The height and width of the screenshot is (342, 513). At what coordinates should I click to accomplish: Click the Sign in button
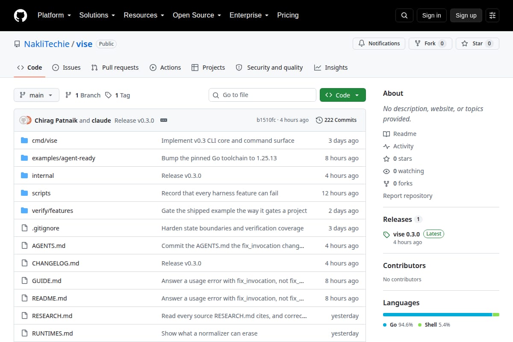click(431, 15)
